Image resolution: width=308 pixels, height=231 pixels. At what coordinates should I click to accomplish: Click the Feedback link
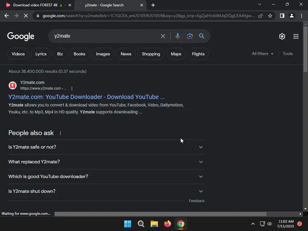(x=197, y=201)
